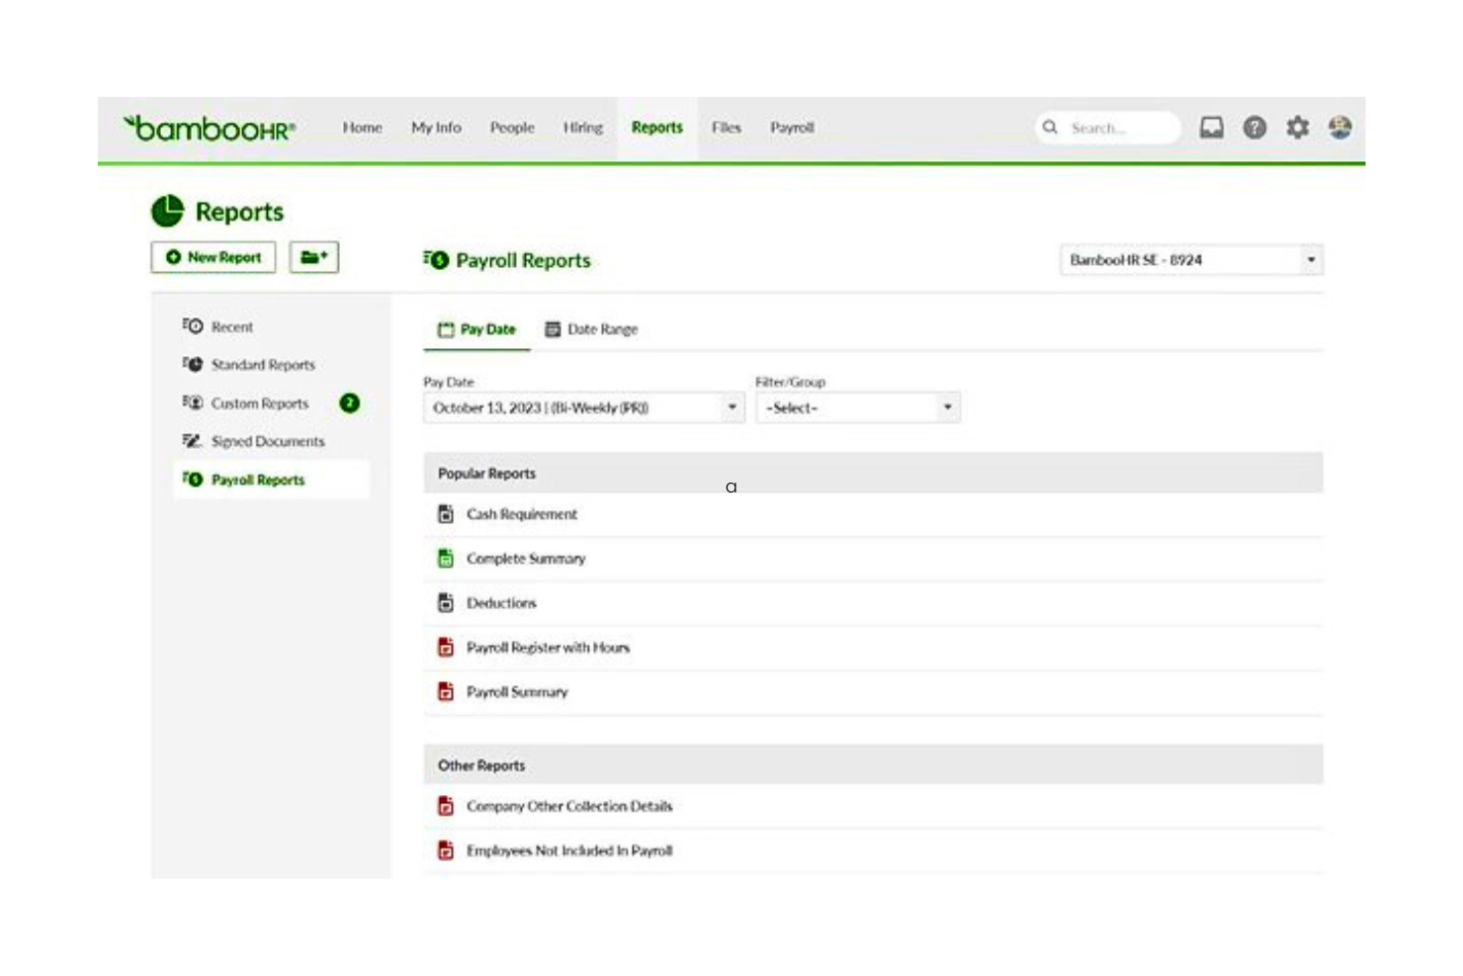Click the Employees Not Included in Payroll icon
The image size is (1463, 976).
(446, 850)
